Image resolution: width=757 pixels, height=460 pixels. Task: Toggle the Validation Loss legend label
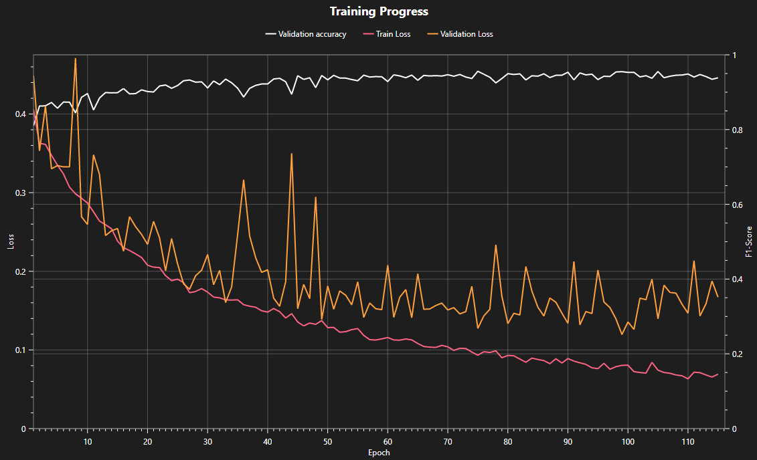(x=467, y=34)
